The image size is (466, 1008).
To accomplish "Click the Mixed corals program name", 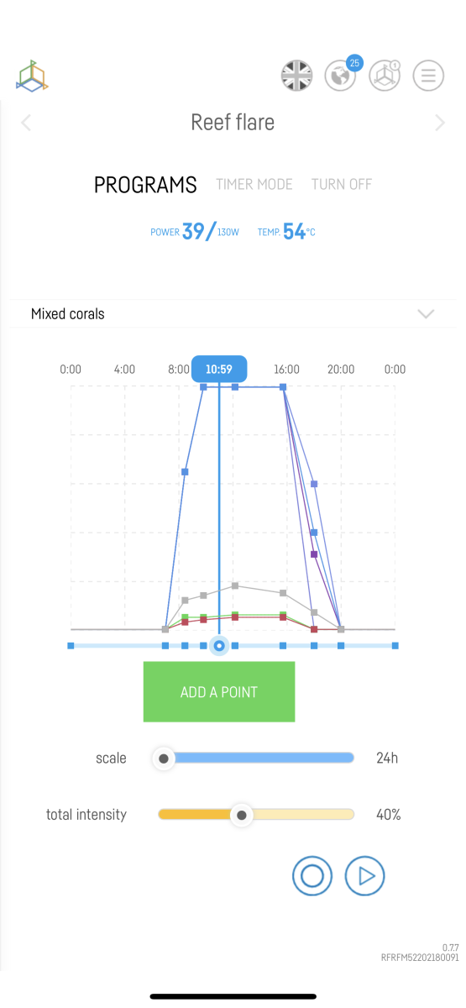I will point(68,314).
